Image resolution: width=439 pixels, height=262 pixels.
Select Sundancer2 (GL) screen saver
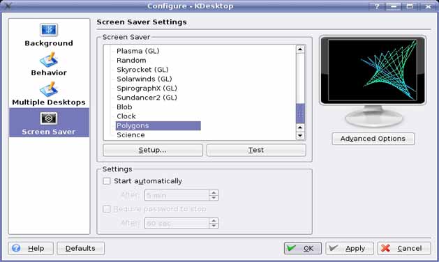pos(147,98)
